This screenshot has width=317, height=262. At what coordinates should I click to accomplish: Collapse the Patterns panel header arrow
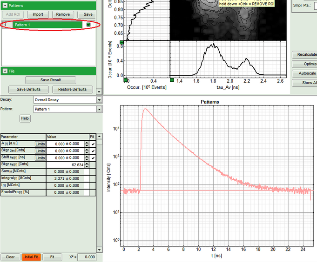point(5,6)
